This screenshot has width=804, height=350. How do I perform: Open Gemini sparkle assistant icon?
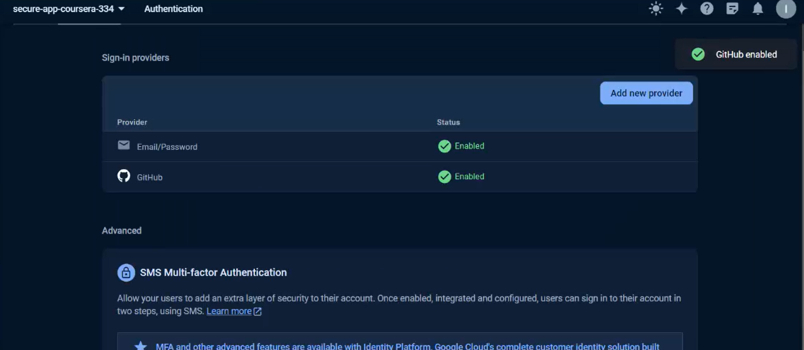682,9
